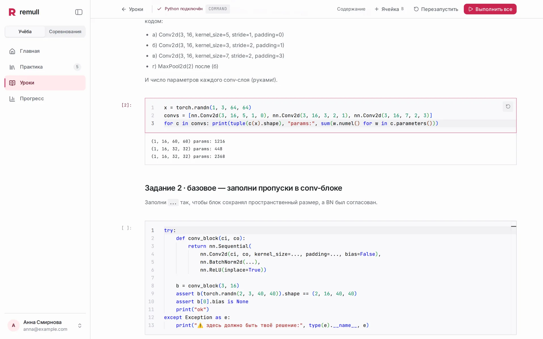Screen dimensions: 543x339
Task: Click the Python connected checkmark icon
Action: click(159, 9)
